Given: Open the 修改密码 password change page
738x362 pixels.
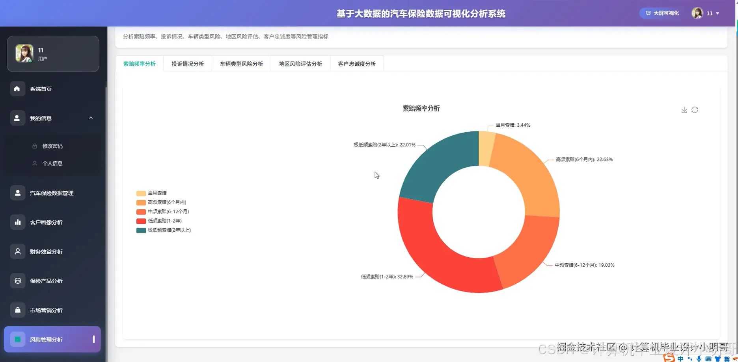Looking at the screenshot, I should pos(52,146).
